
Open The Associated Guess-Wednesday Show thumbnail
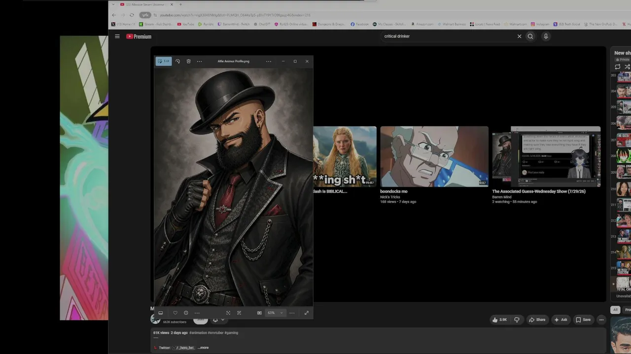[546, 156]
